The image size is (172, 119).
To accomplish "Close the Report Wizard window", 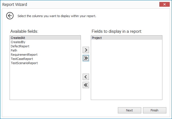I will pos(163,4).
